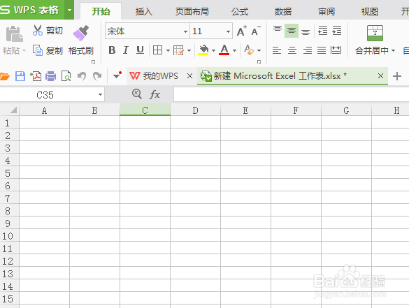Open border style dropdown arrow
The height and width of the screenshot is (308, 409).
pos(168,50)
